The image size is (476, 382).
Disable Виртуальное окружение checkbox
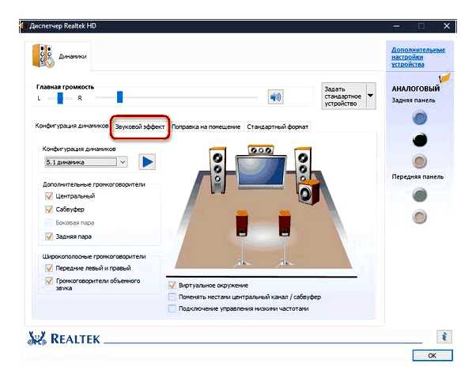(x=172, y=286)
